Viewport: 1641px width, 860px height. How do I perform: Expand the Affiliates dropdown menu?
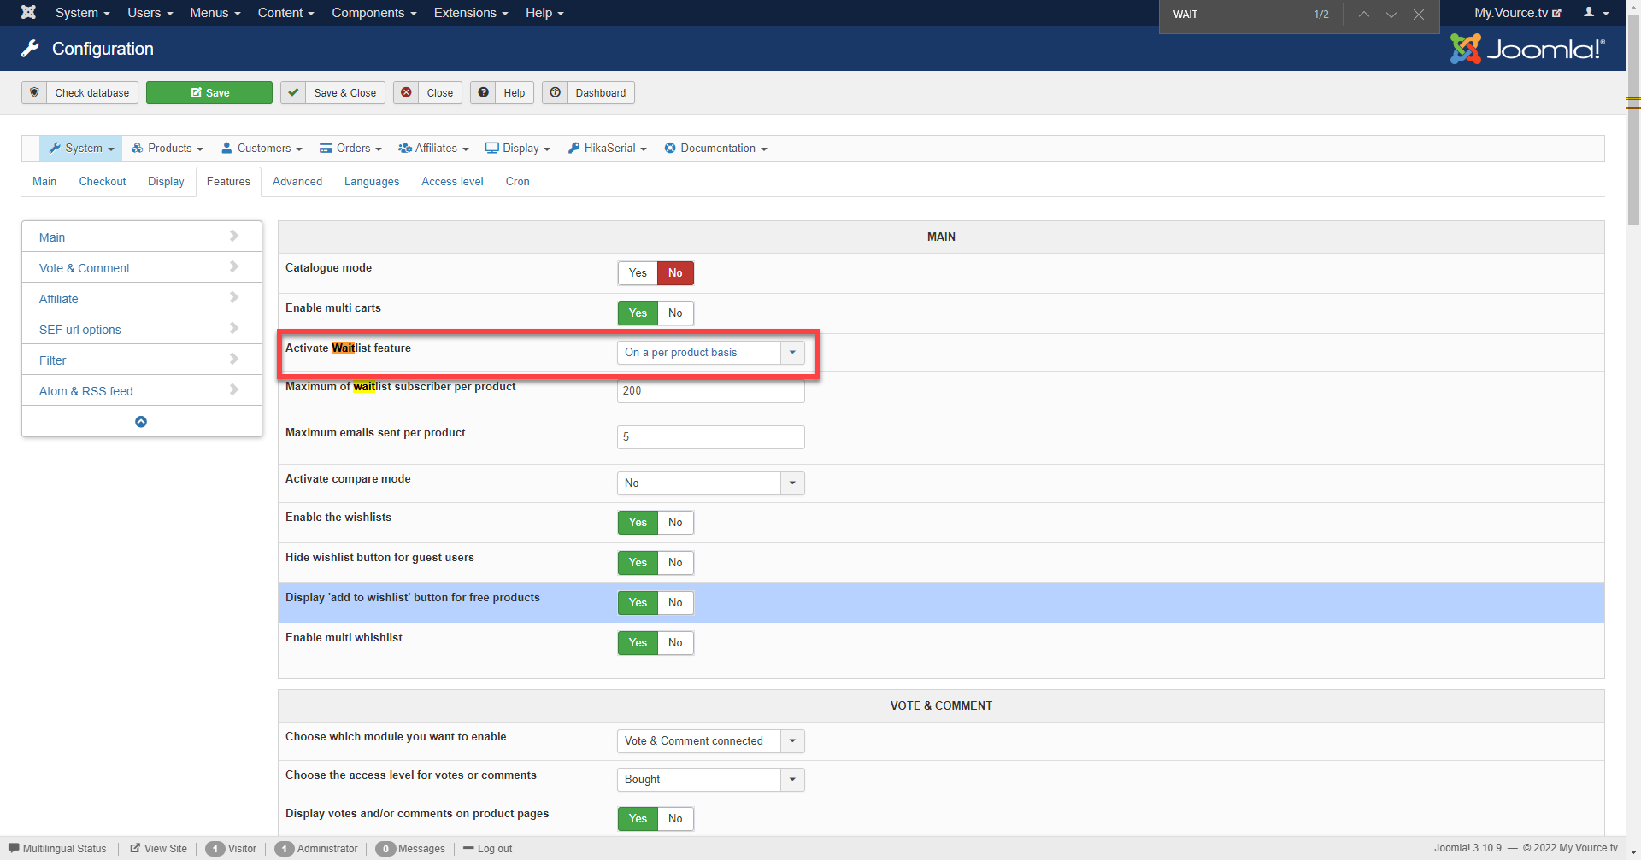(433, 149)
